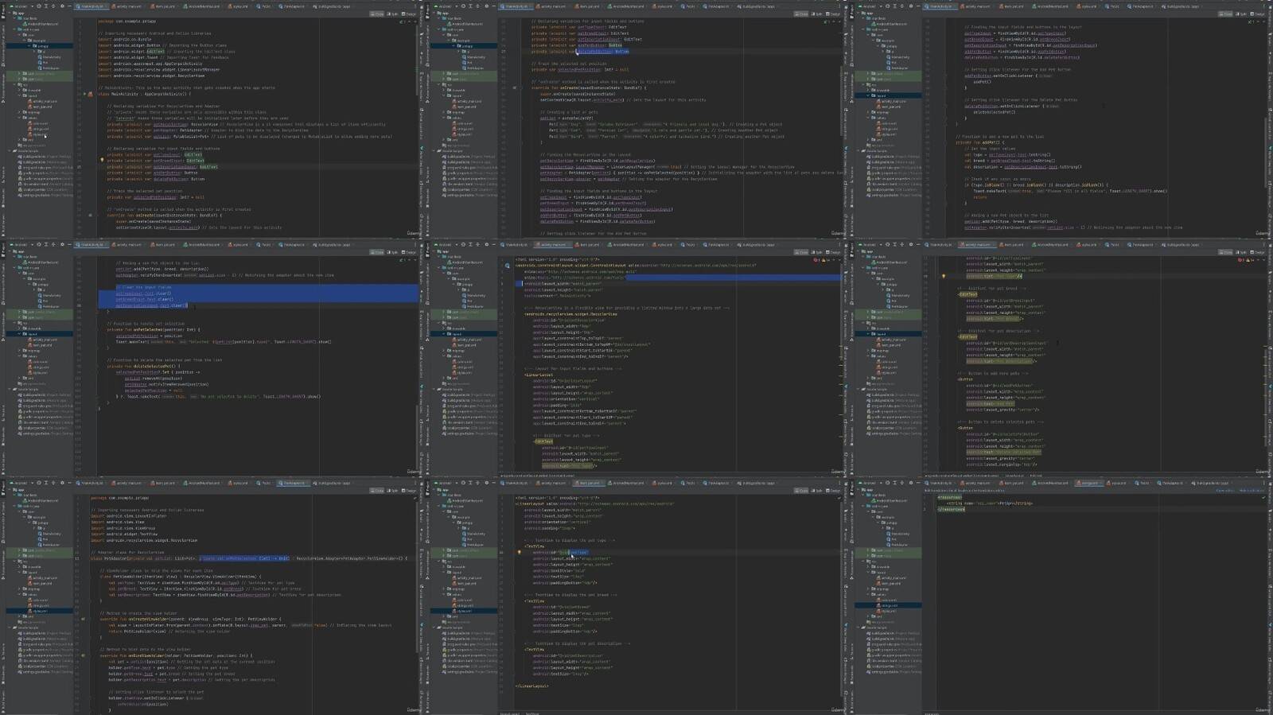Select MainActivity.kt tab in the pet list creation screenshot
This screenshot has height=715, width=1273.
point(515,6)
